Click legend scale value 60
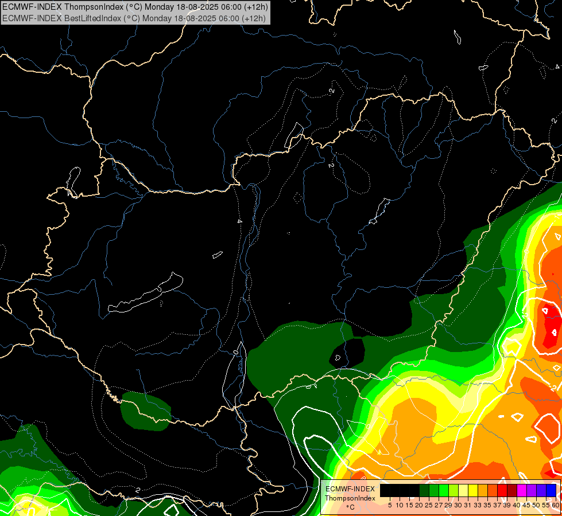This screenshot has height=516, width=562. (x=556, y=505)
